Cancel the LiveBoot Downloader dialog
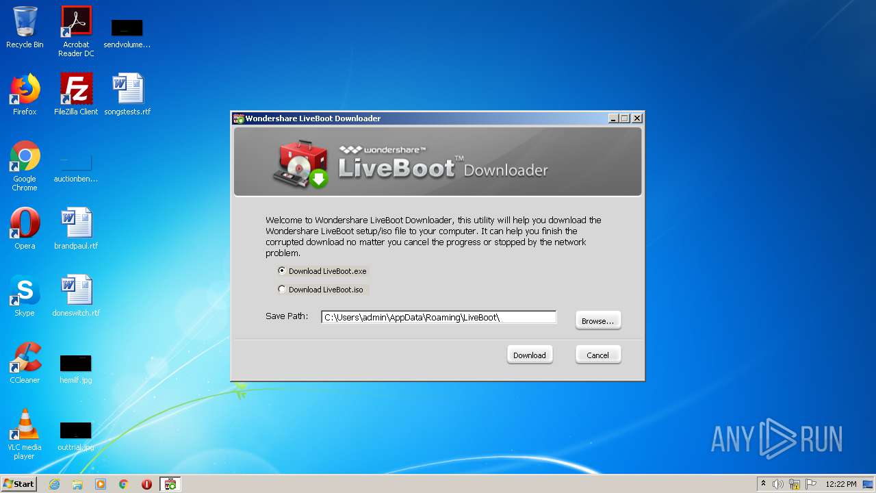876x493 pixels. tap(597, 355)
